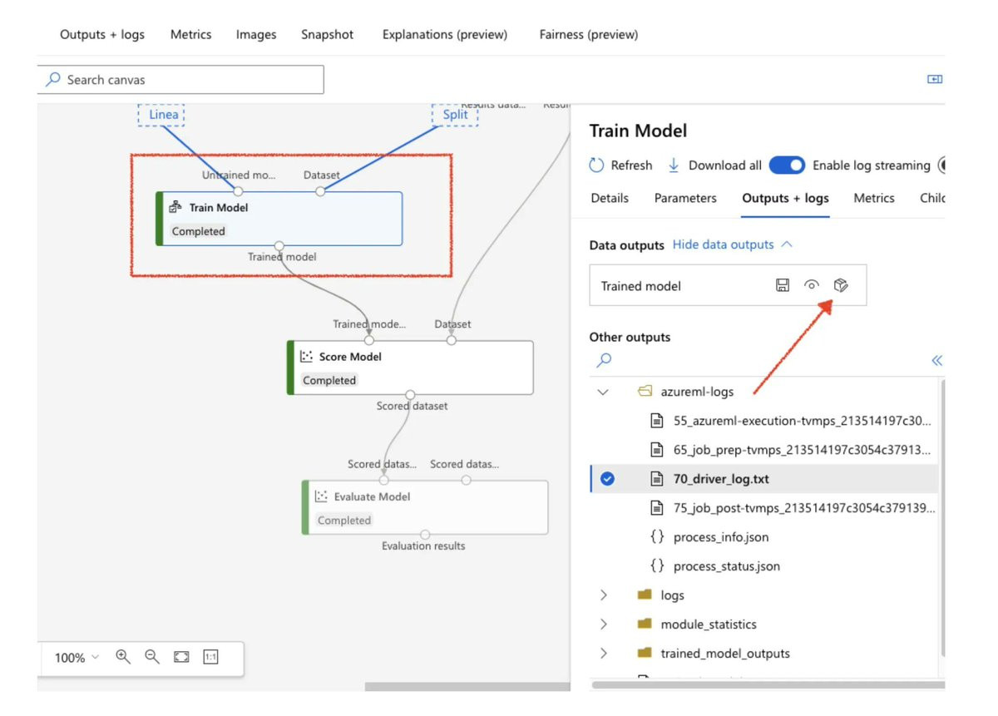Image resolution: width=998 pixels, height=716 pixels.
Task: Select the Score Model node on canvas
Action: click(410, 368)
